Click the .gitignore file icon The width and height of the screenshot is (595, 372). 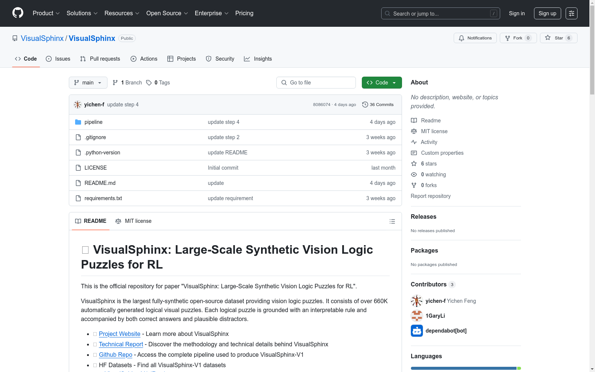[78, 137]
